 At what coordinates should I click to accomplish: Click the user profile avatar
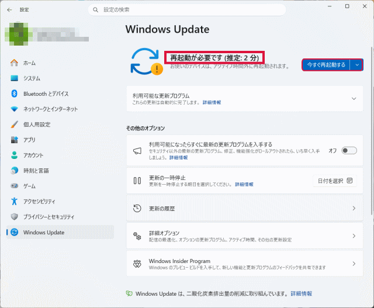tap(19, 34)
